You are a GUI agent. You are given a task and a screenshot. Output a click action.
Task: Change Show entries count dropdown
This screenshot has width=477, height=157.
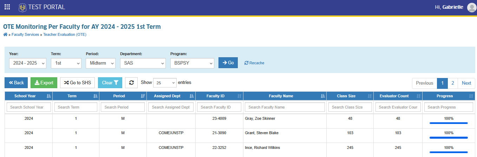[165, 83]
